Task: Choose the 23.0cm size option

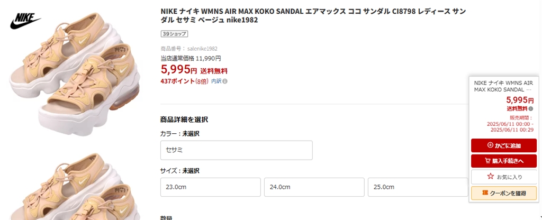Action: click(210, 187)
